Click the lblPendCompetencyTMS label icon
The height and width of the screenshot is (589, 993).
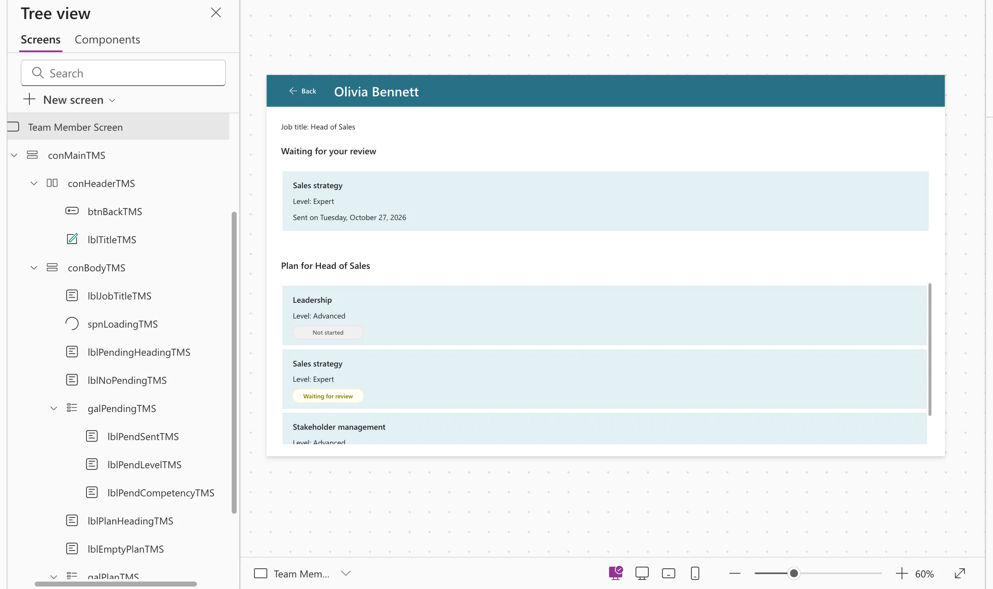pos(92,492)
